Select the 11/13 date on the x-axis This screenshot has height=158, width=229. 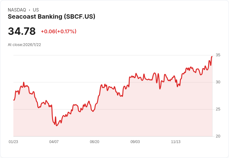(x=176, y=142)
